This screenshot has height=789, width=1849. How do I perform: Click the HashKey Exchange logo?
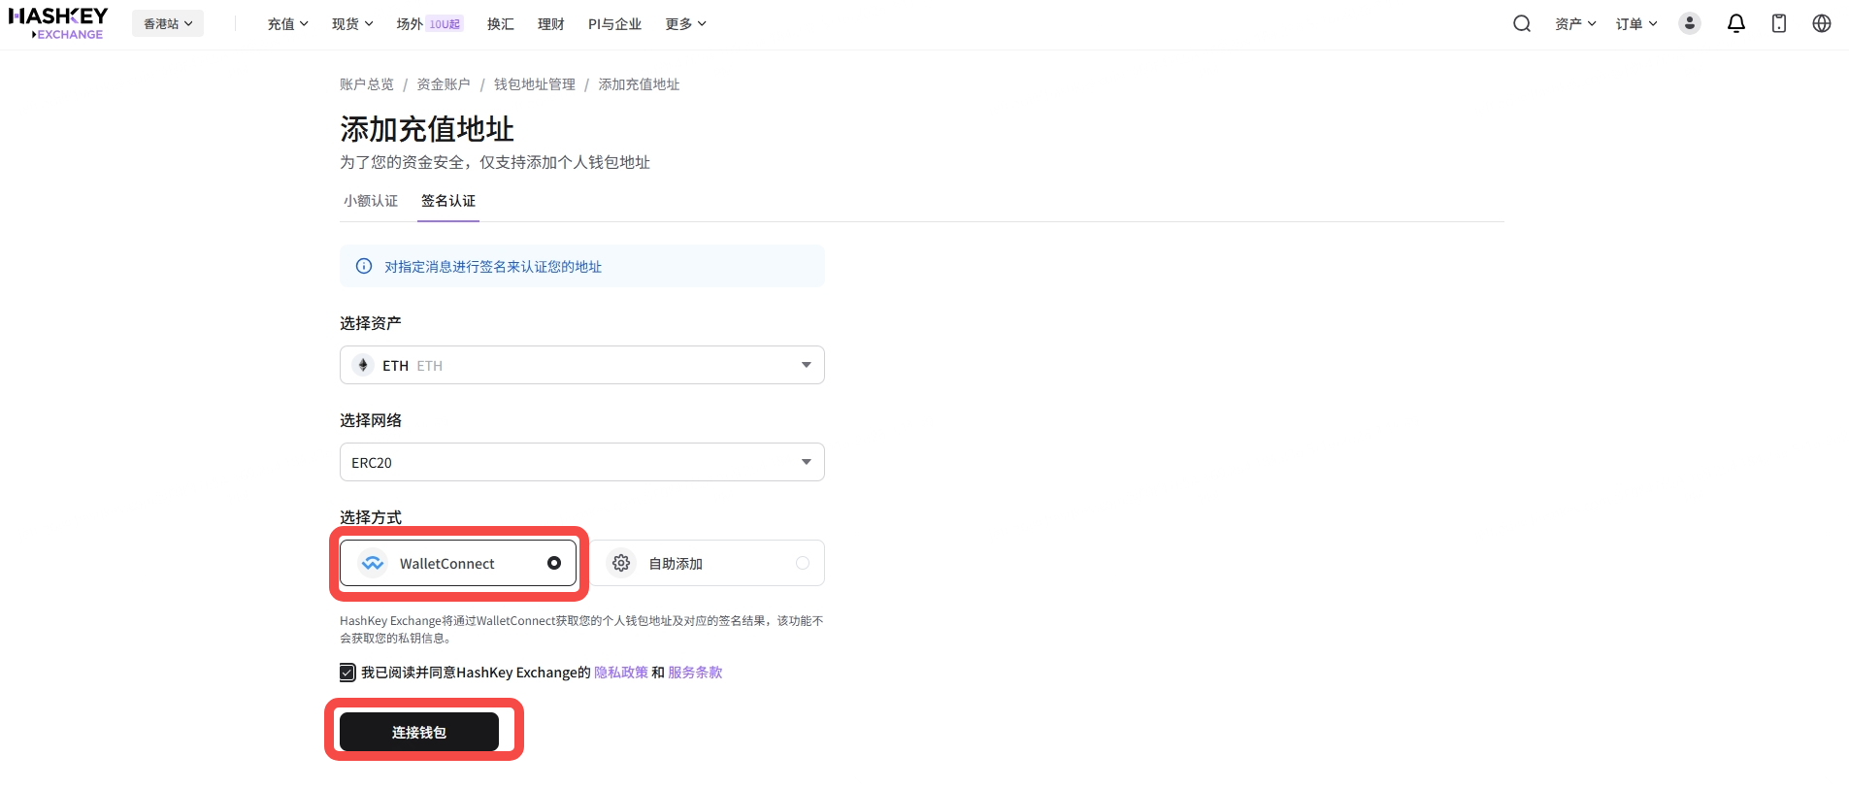pos(58,23)
